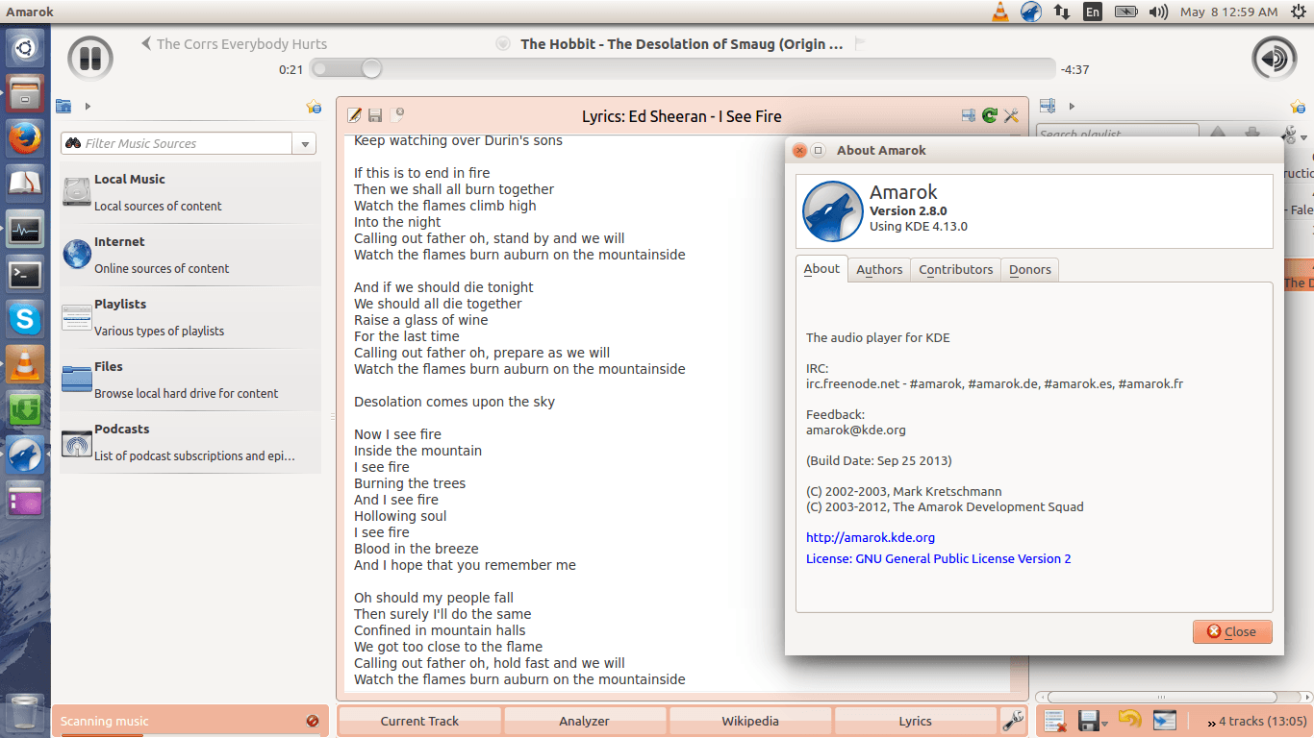Switch to the Lyrics applet

point(916,721)
